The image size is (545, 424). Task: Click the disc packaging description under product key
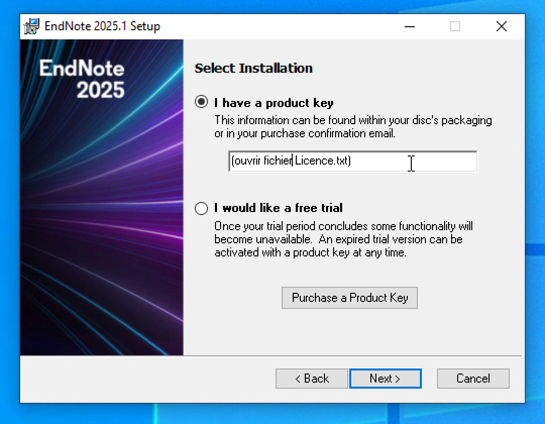coord(352,127)
